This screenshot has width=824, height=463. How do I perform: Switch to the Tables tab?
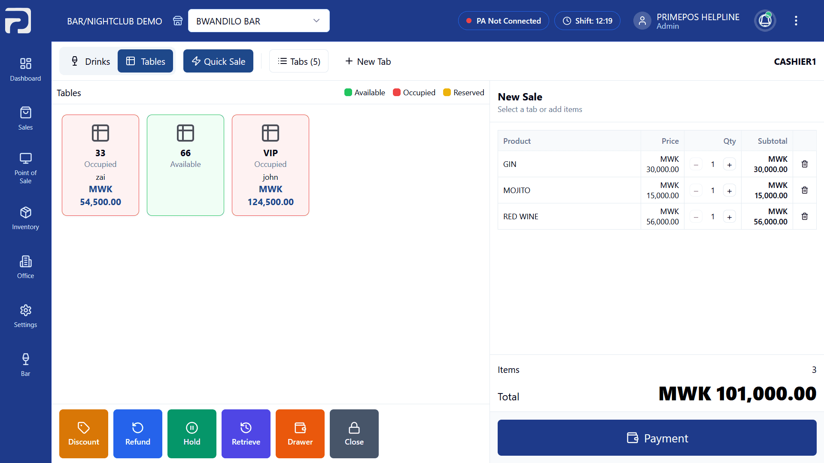[145, 61]
